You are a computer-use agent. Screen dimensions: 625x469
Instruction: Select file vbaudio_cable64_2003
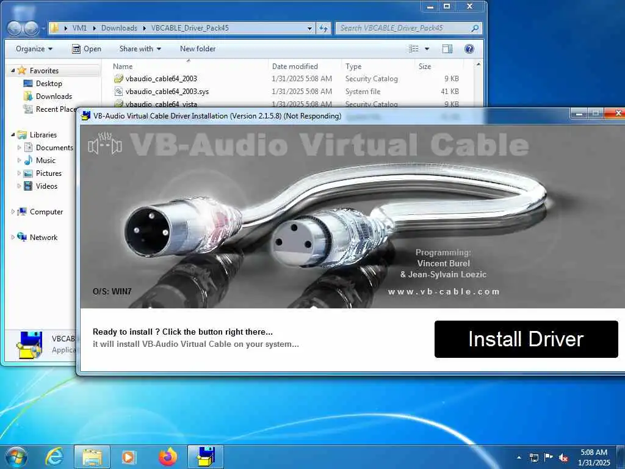pyautogui.click(x=161, y=79)
